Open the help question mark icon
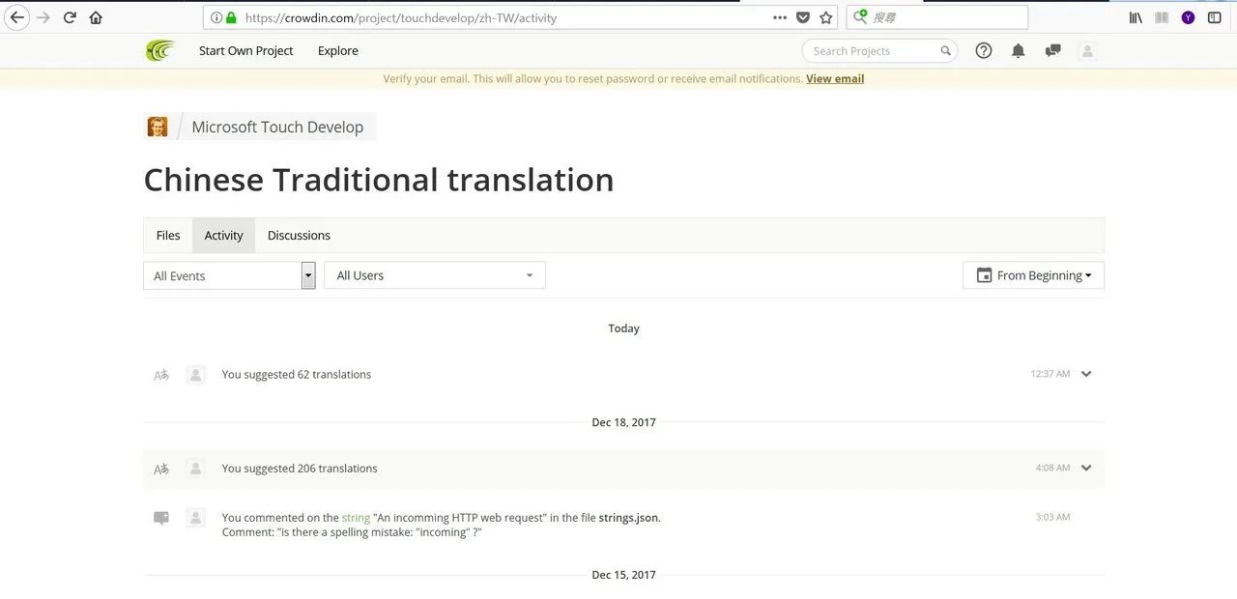The image size is (1237, 599). tap(984, 51)
